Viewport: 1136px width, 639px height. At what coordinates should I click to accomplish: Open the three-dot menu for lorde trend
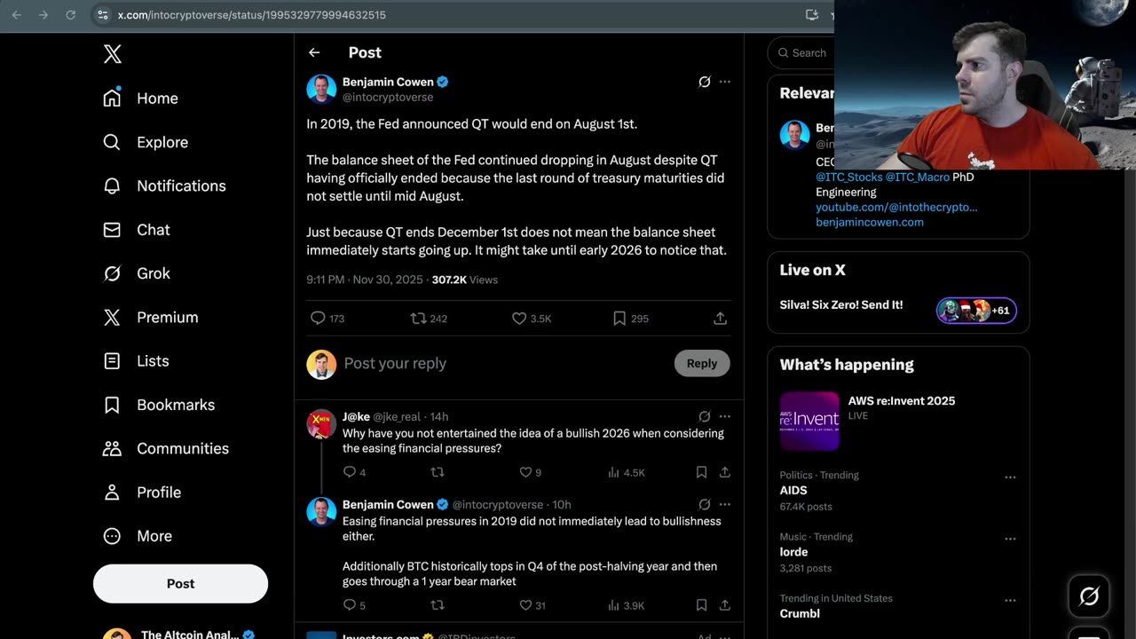pos(1010,539)
